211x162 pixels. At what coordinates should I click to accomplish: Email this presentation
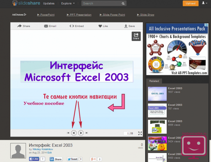[x=50, y=26]
